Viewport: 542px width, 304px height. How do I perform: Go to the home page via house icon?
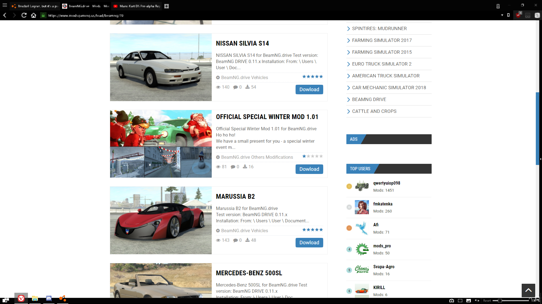[34, 15]
